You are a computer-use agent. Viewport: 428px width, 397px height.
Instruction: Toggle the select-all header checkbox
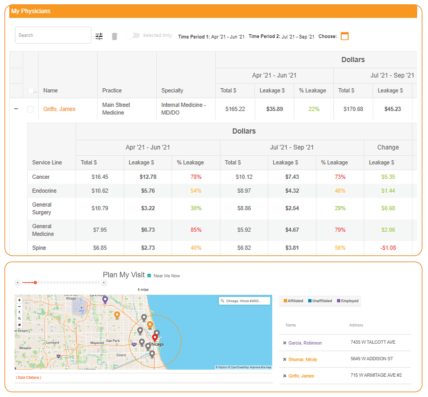31,91
